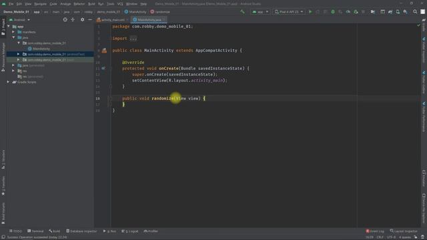Image resolution: width=427 pixels, height=240 pixels.
Task: Open the AVD Manager device icon
Action: (398, 12)
